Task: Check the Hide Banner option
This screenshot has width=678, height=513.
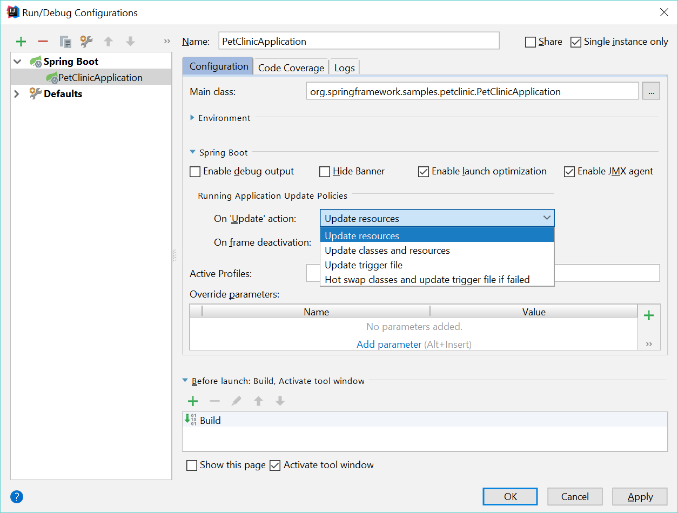Action: [325, 172]
